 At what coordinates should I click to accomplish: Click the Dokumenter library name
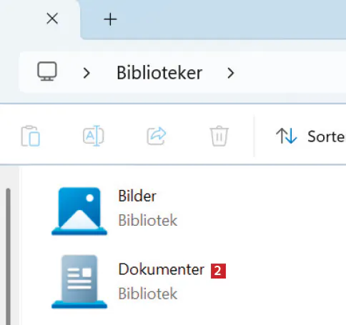click(x=162, y=269)
